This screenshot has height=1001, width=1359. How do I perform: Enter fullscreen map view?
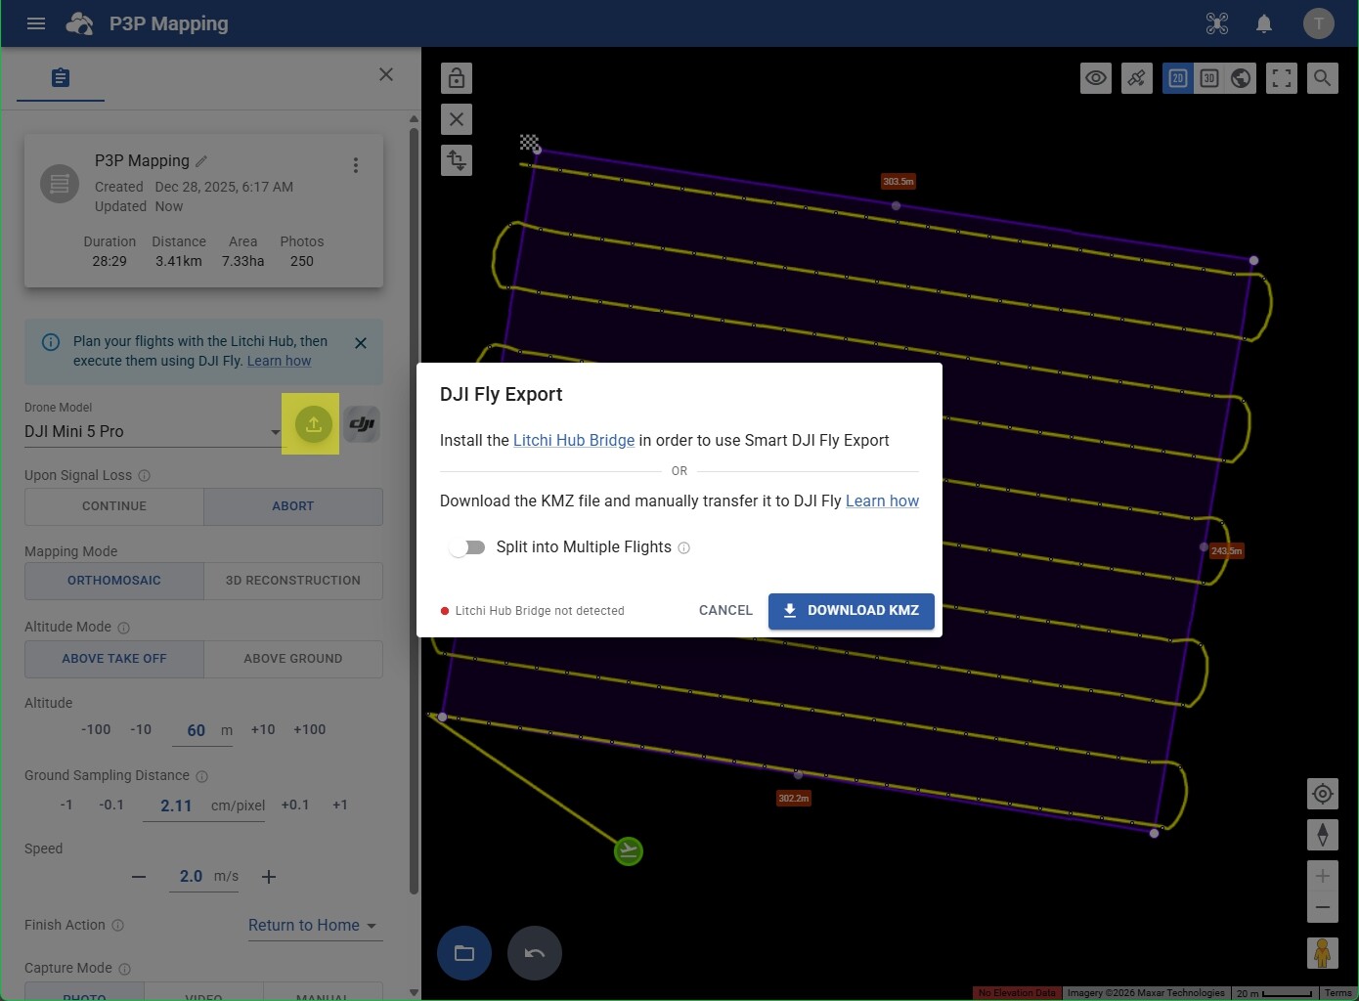point(1281,78)
